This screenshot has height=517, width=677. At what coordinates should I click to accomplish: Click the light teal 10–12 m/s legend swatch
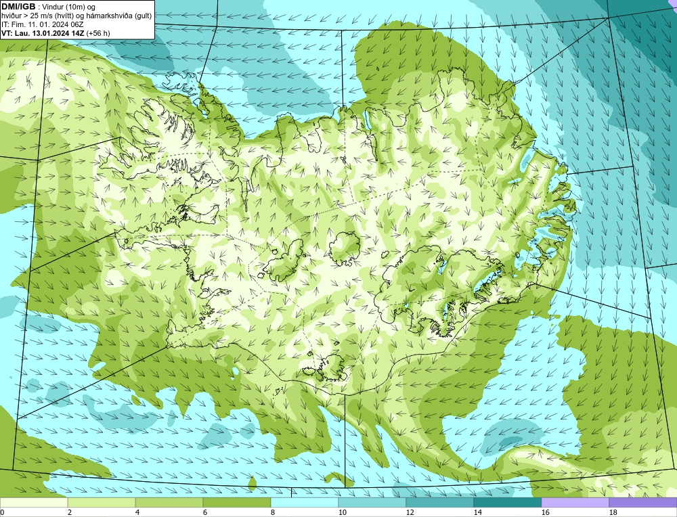click(x=372, y=502)
